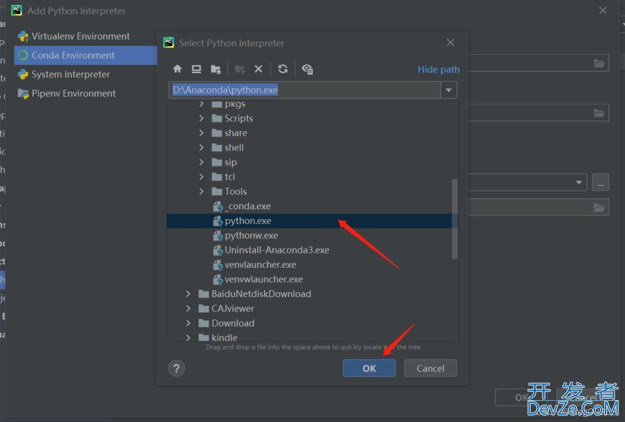Image resolution: width=625 pixels, height=422 pixels.
Task: Click the Delete (X) toolbar icon
Action: click(x=258, y=69)
